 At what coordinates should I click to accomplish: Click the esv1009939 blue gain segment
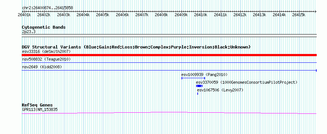(193, 78)
